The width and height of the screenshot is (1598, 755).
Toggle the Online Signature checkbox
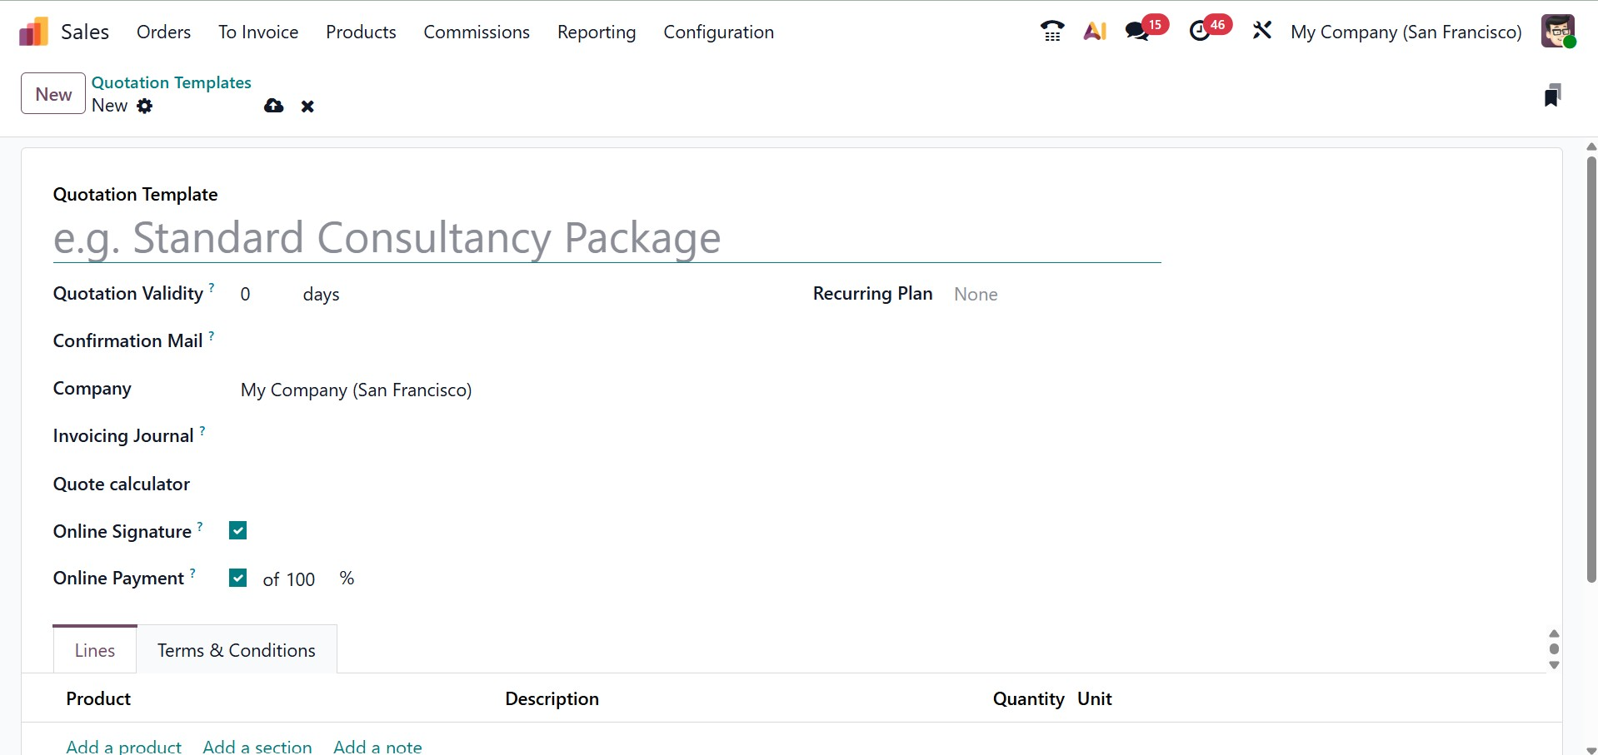238,531
